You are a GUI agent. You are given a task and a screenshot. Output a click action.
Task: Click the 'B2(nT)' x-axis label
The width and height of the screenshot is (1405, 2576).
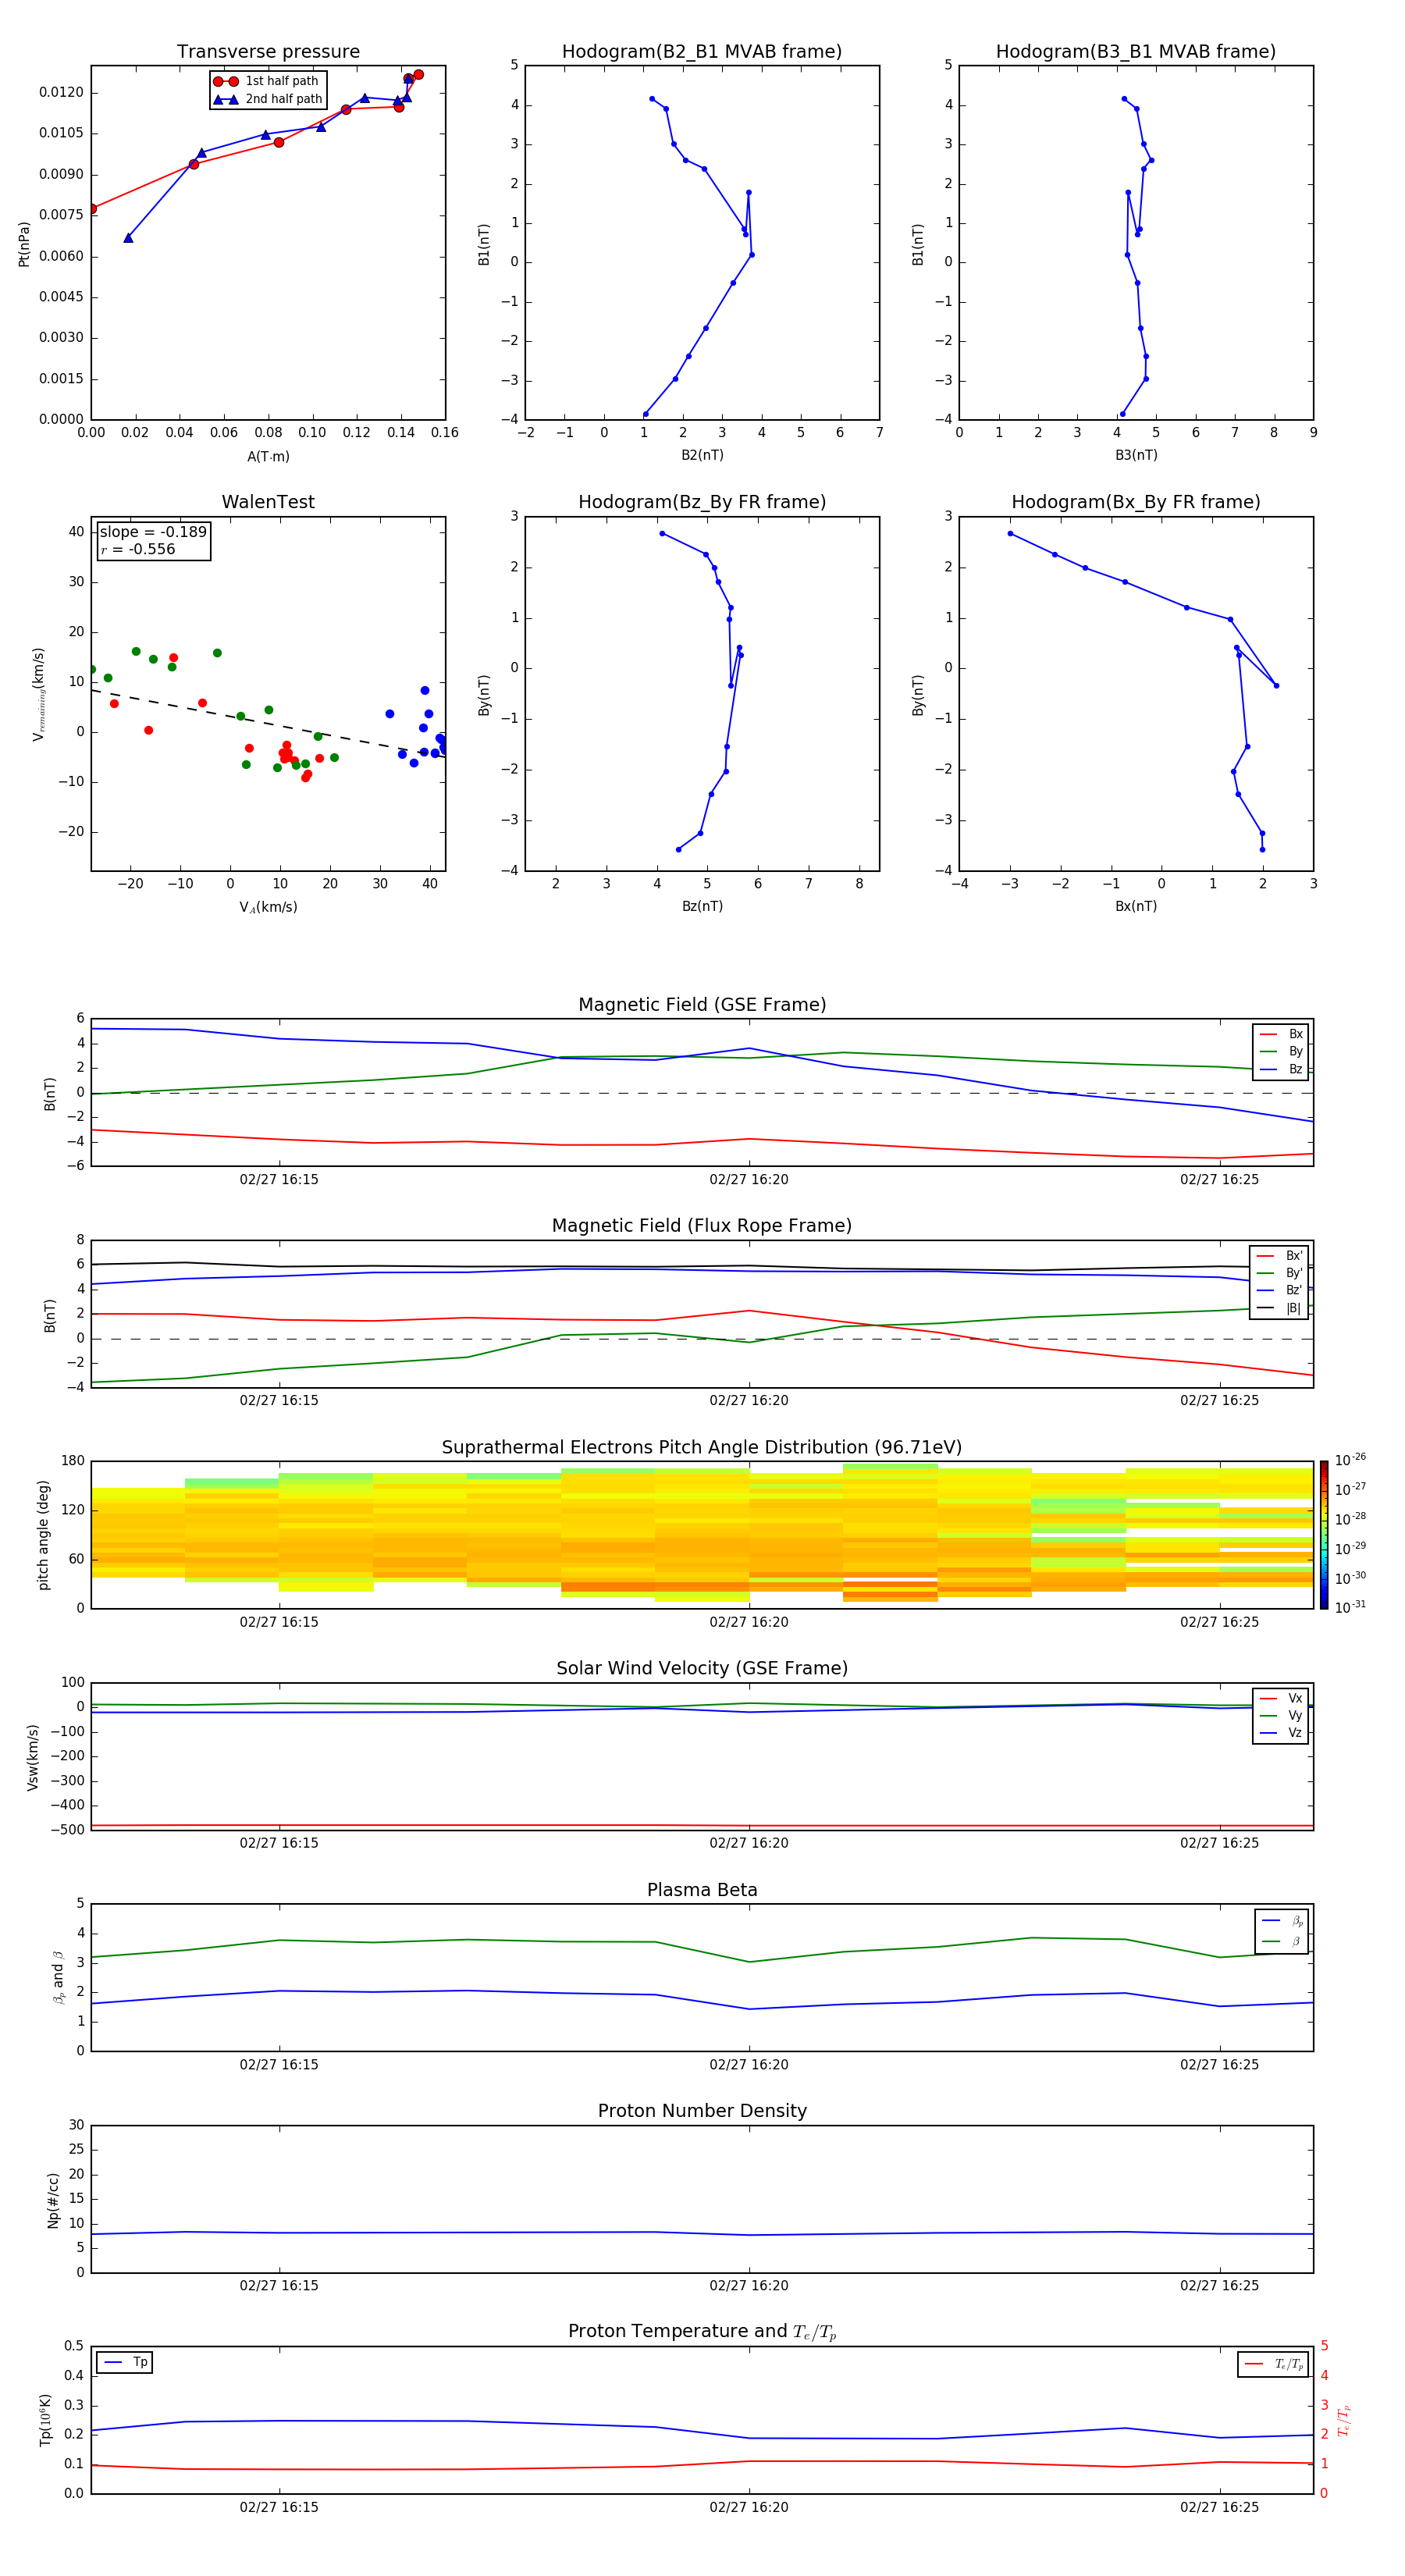pyautogui.click(x=702, y=455)
